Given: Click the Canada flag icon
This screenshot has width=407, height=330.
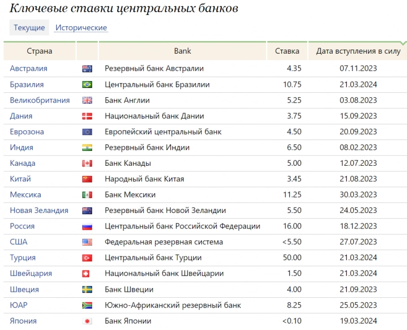Looking at the screenshot, I should pos(87,163).
